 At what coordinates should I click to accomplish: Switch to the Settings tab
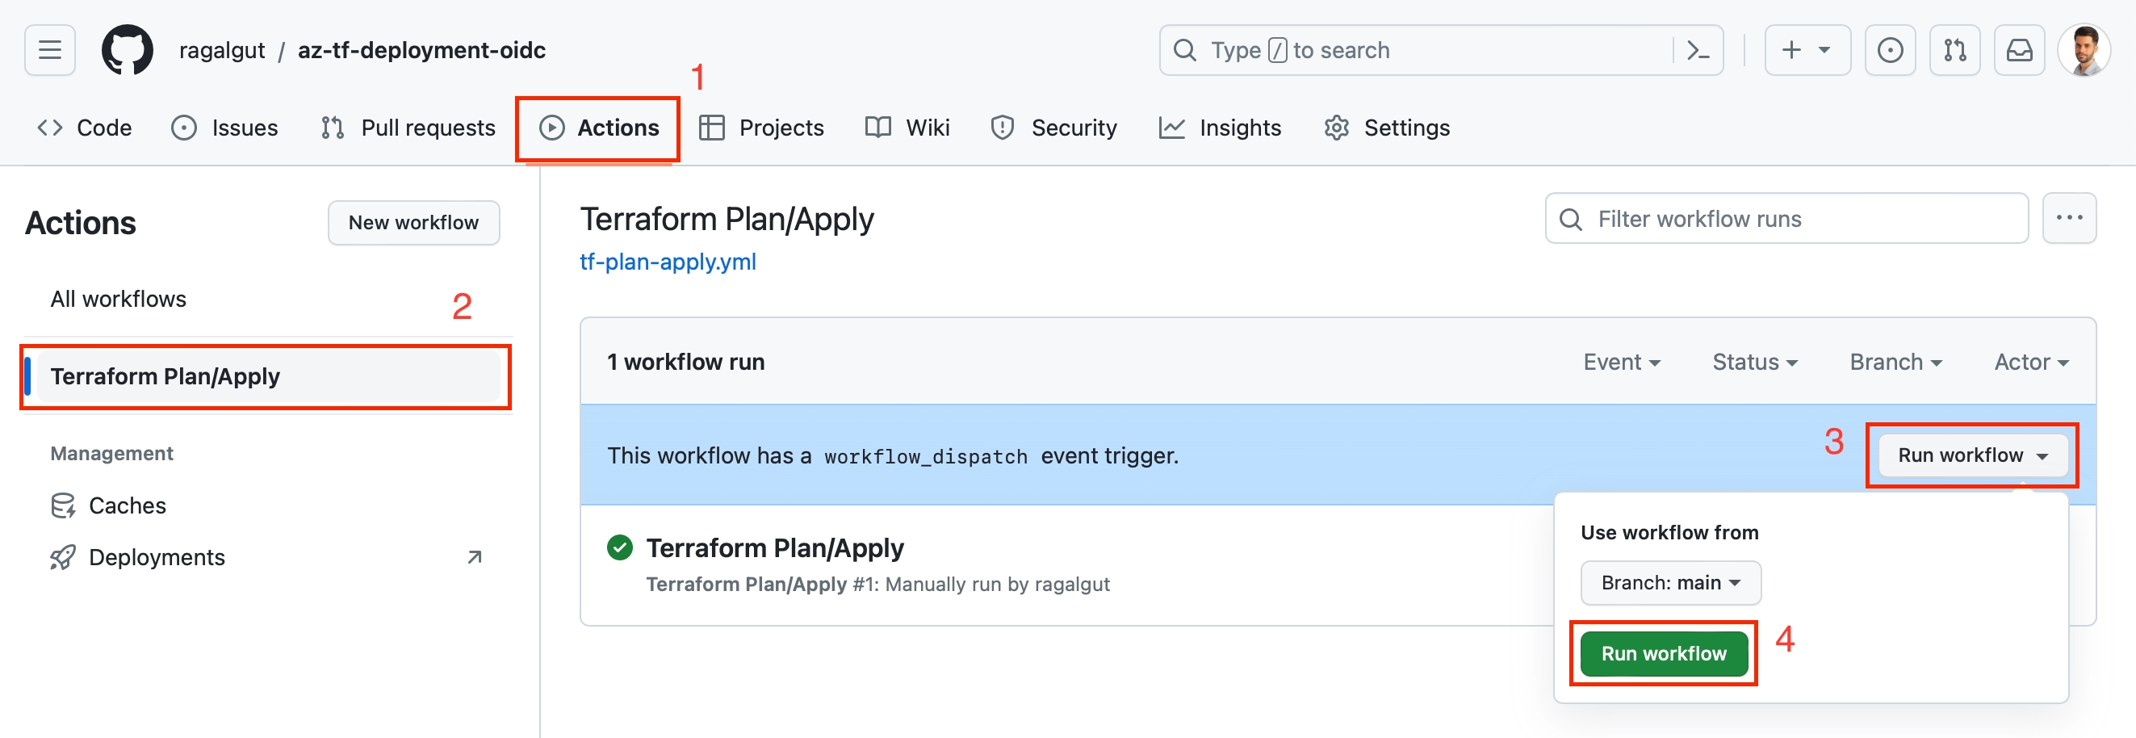1386,128
